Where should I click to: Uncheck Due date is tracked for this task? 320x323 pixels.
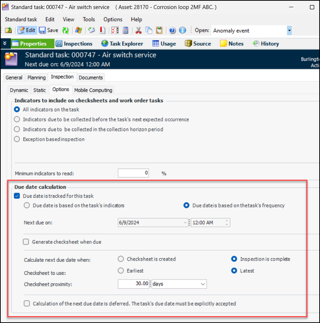click(17, 196)
